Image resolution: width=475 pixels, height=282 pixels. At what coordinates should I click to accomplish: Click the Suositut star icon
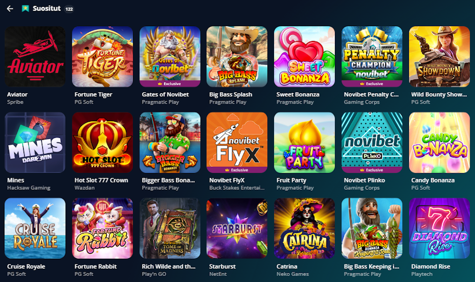click(x=26, y=9)
